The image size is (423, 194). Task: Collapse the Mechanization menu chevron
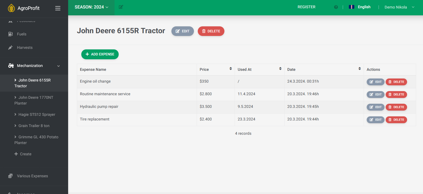pos(58,66)
